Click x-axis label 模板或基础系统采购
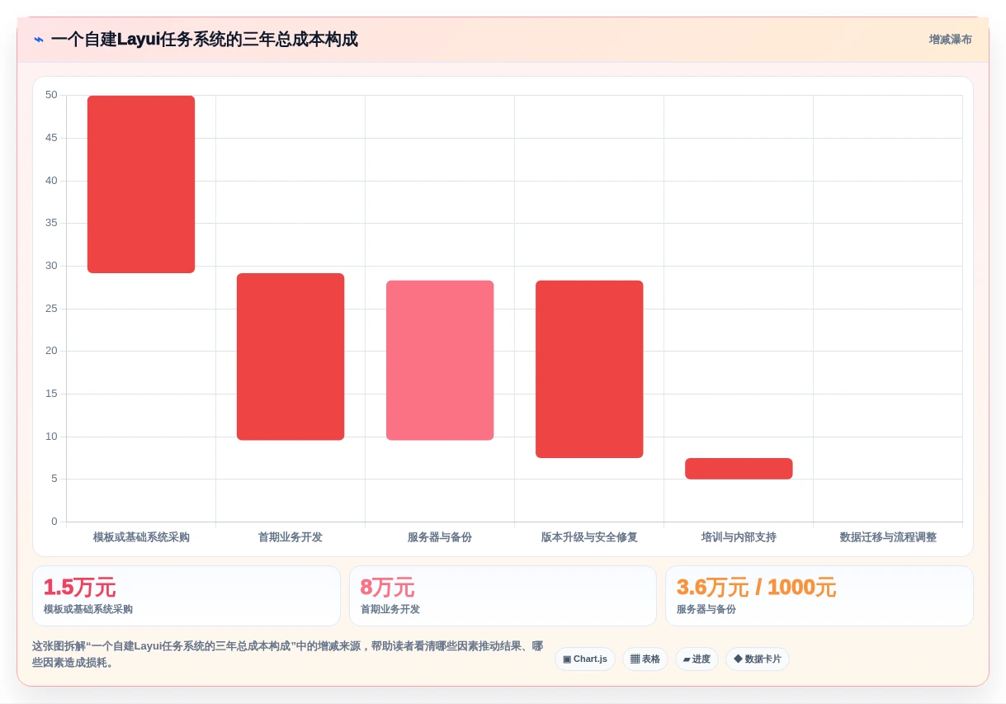1006x704 pixels. point(141,537)
